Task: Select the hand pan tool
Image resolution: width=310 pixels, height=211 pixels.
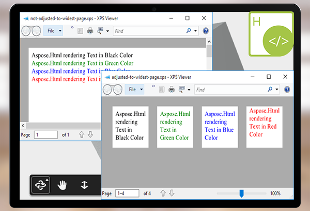Action: [62, 185]
